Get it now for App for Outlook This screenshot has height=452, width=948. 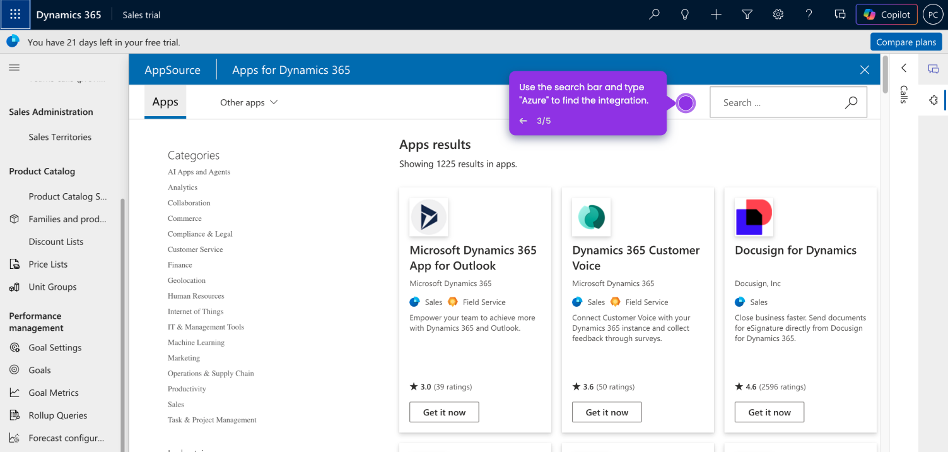point(444,412)
